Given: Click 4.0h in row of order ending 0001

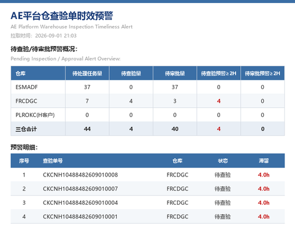Looking at the screenshot, I should tap(264, 217).
